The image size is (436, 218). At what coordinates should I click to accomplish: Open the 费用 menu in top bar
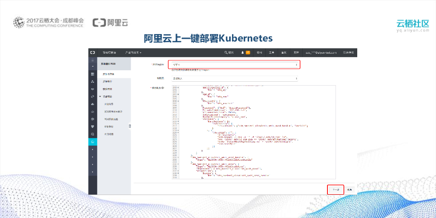coord(259,52)
